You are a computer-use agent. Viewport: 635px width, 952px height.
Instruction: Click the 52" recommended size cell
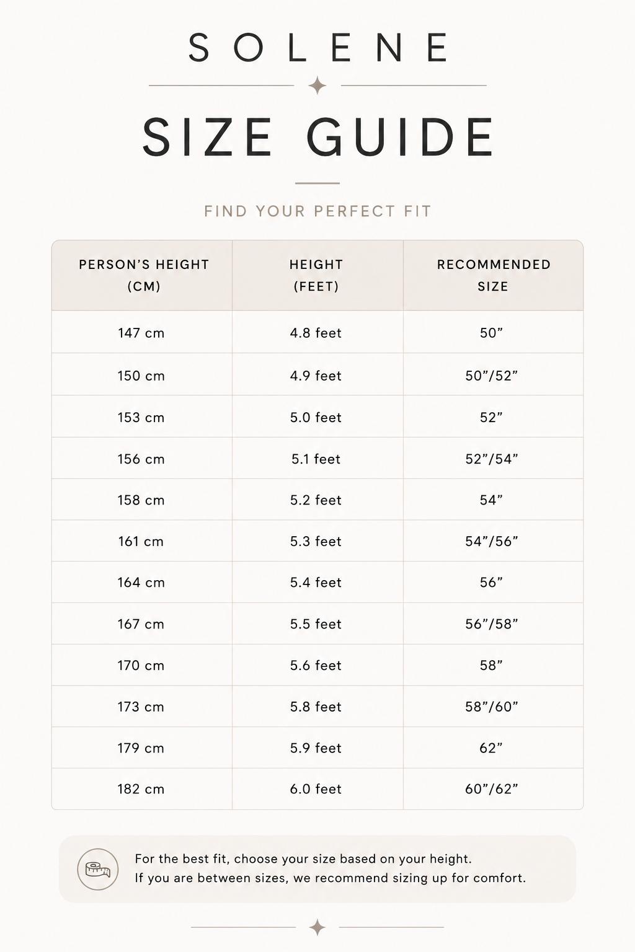[494, 417]
